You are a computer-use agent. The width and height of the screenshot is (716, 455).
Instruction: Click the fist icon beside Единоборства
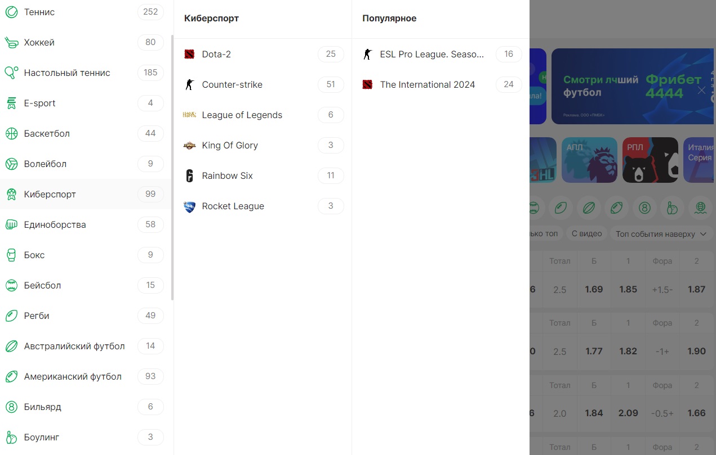point(11,224)
